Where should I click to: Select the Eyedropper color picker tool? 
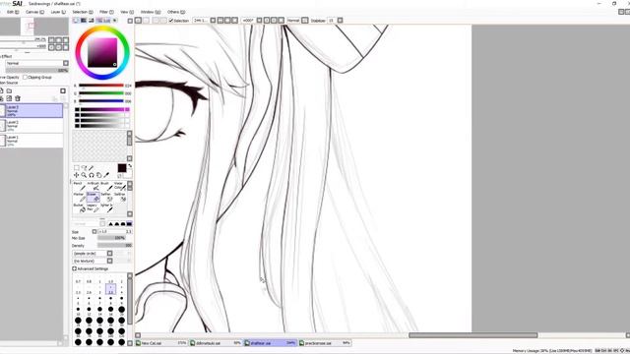coord(106,175)
